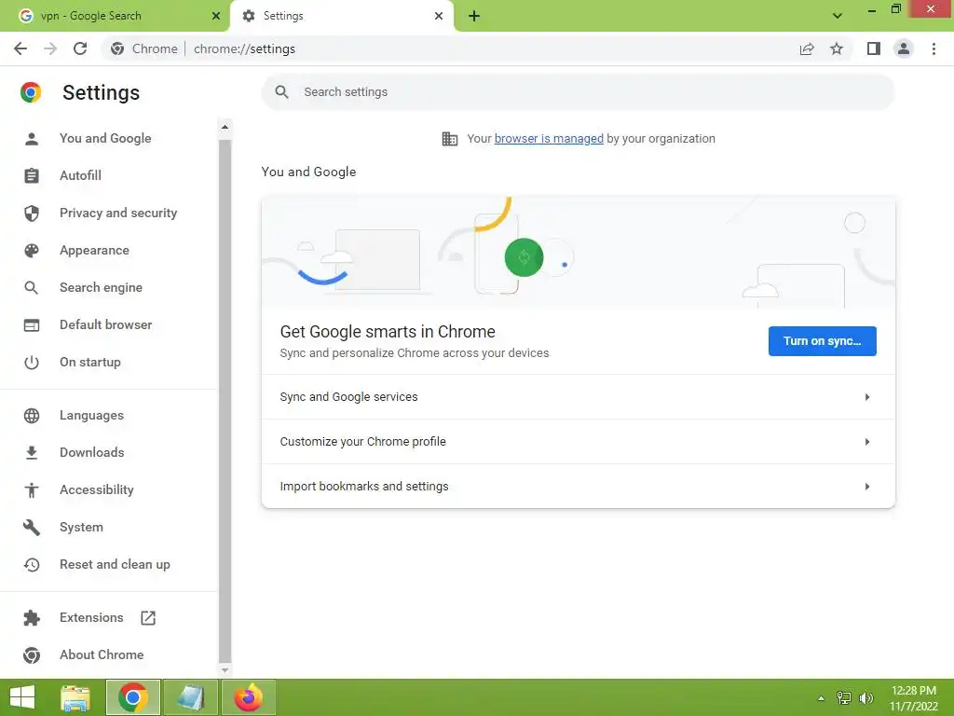Open a new tab with plus button
Viewport: 954px width, 716px height.
tap(474, 16)
